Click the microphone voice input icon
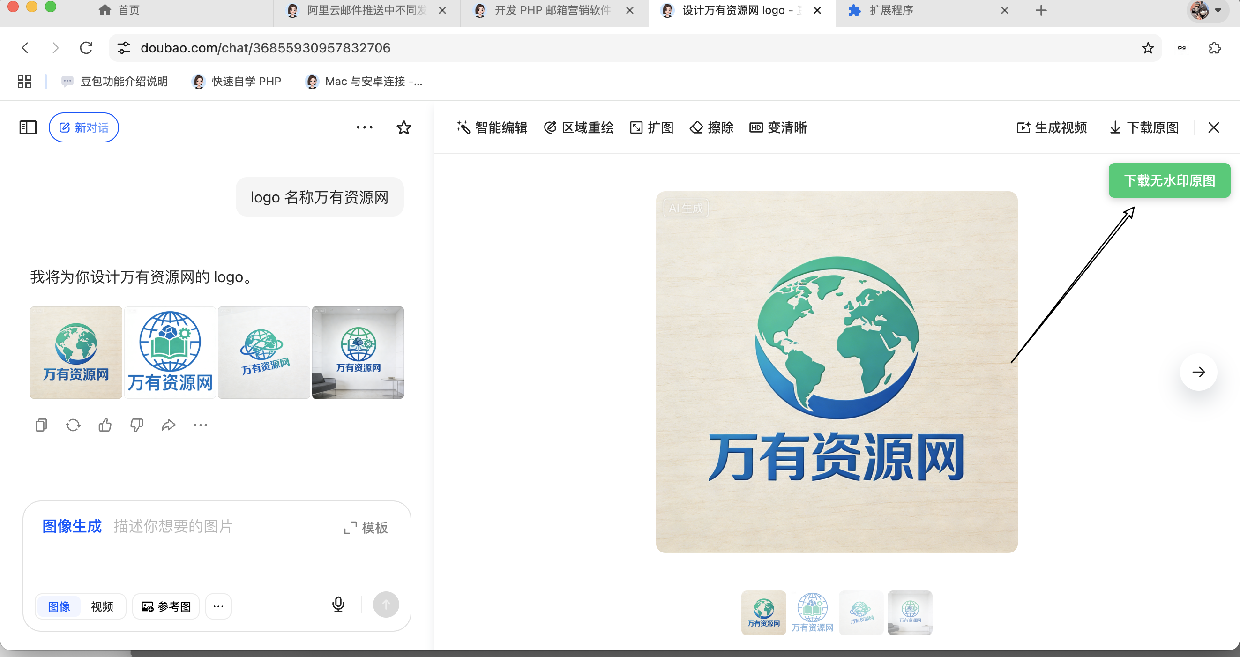 tap(338, 605)
